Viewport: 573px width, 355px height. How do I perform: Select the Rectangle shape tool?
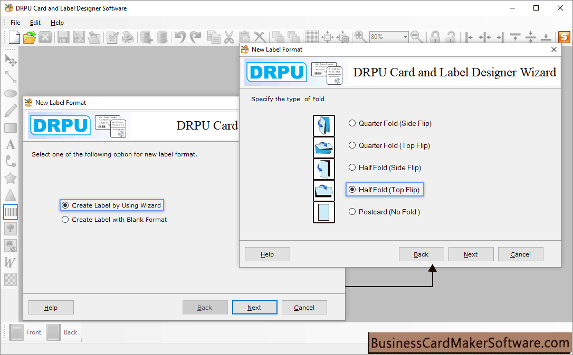tap(10, 127)
